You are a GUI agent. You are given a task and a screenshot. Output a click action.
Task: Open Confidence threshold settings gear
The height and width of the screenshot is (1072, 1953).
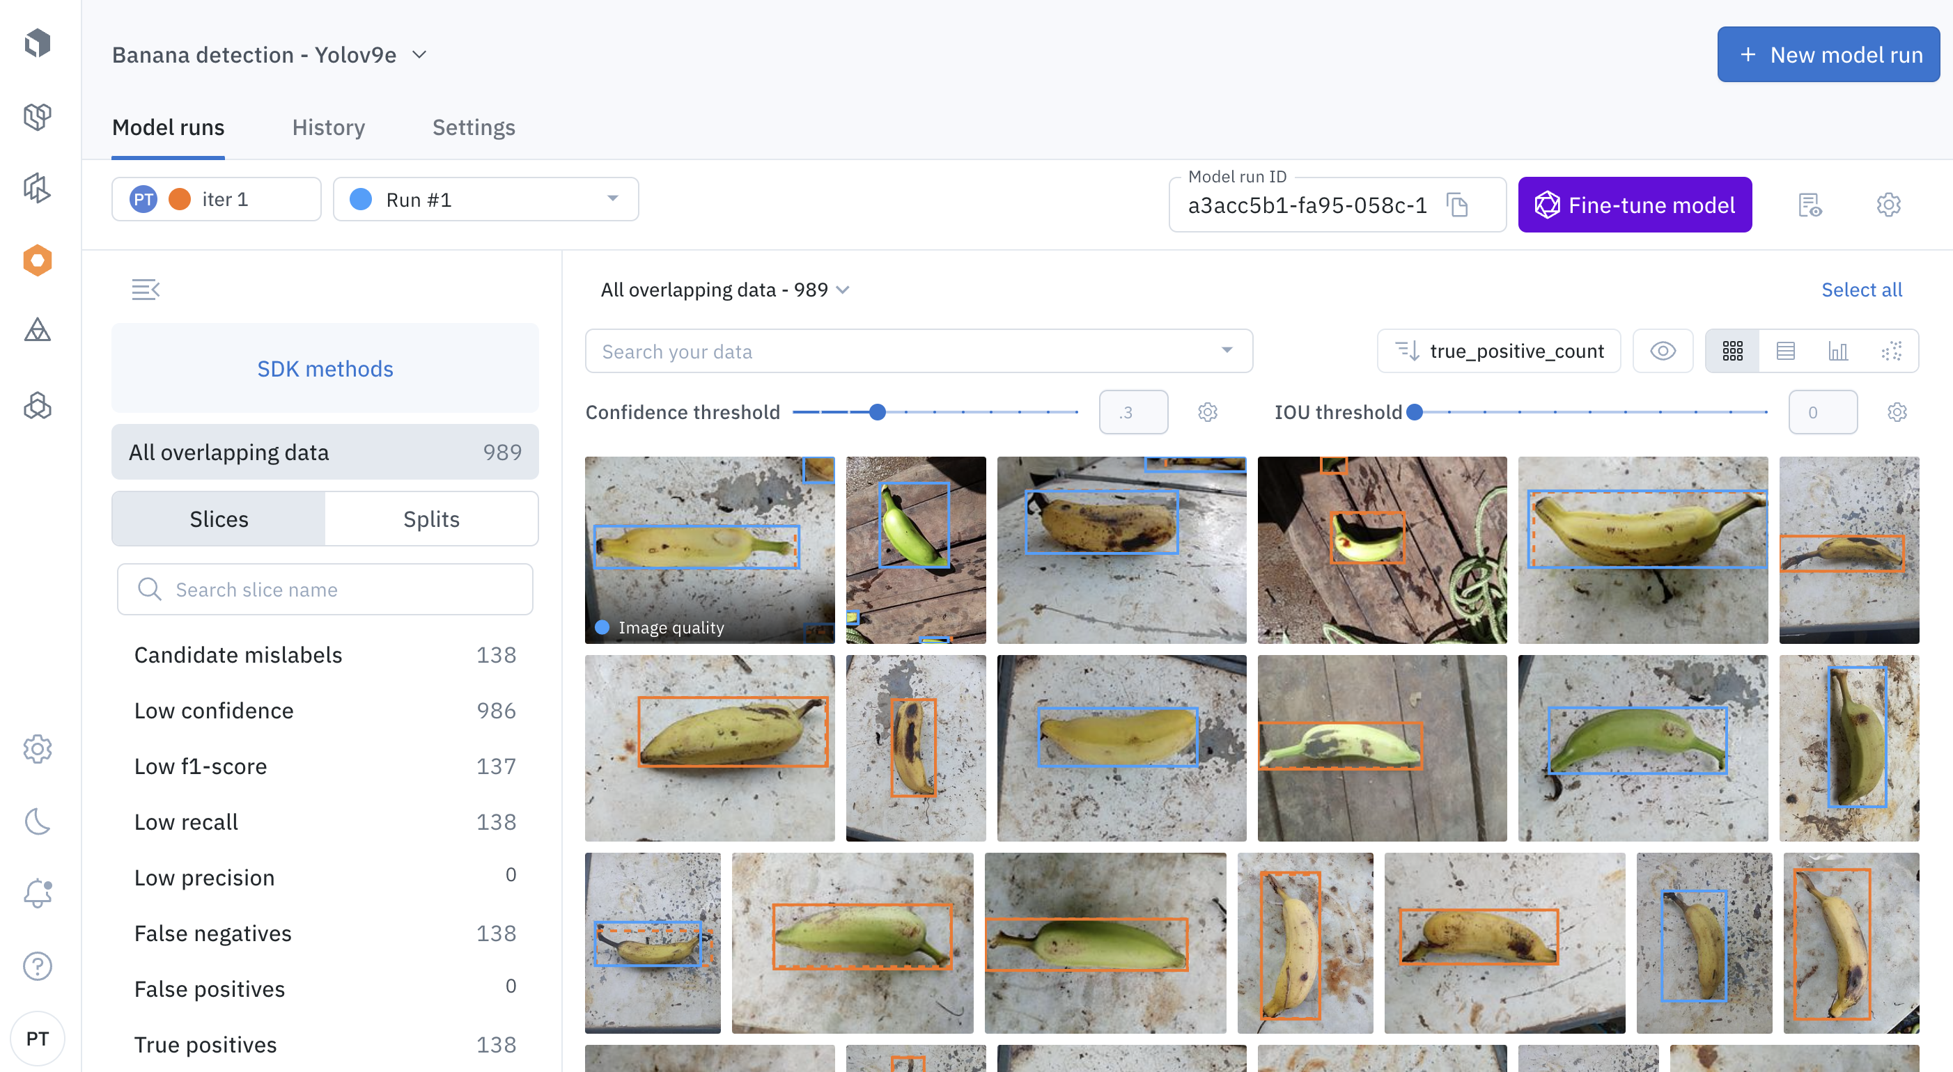coord(1207,412)
